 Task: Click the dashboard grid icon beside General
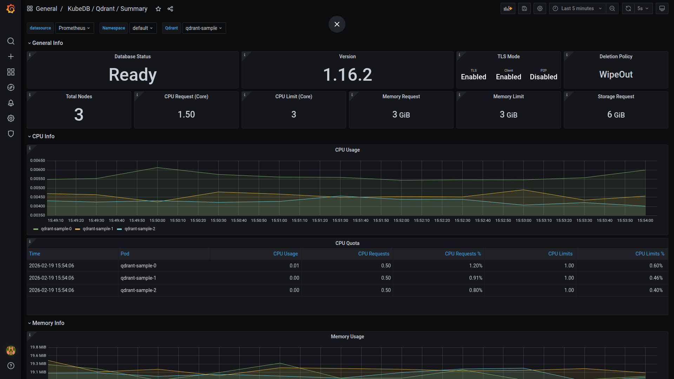coord(30,8)
